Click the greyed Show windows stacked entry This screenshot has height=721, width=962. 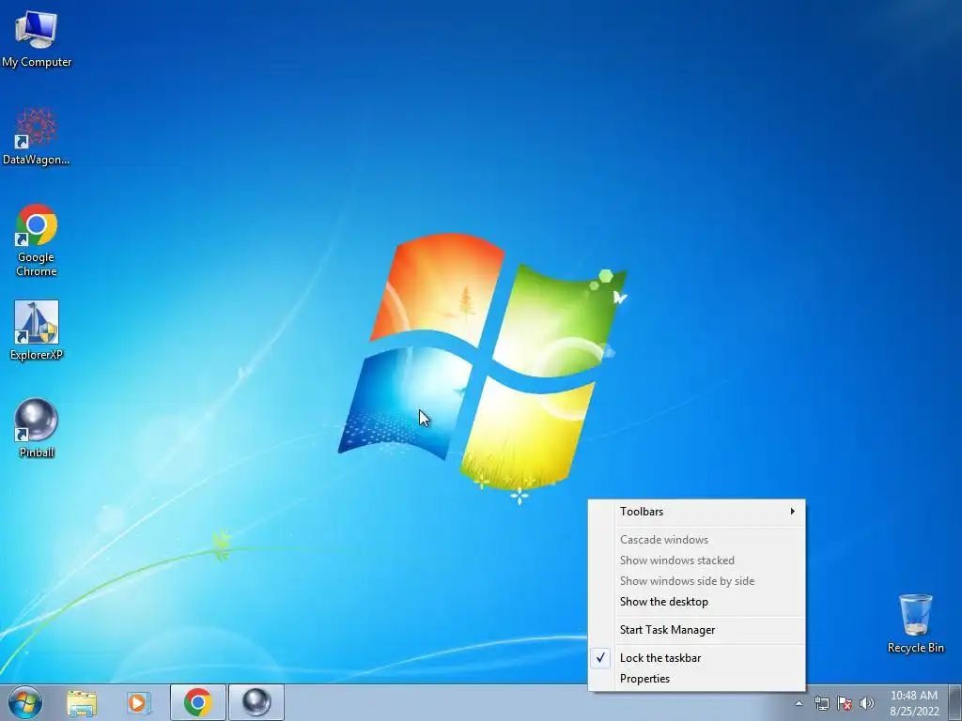coord(696,560)
